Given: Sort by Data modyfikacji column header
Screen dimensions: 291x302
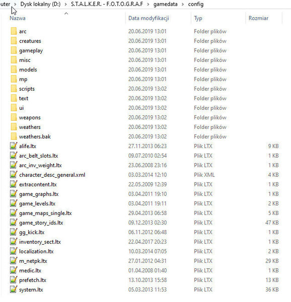Looking at the screenshot, I should point(149,18).
